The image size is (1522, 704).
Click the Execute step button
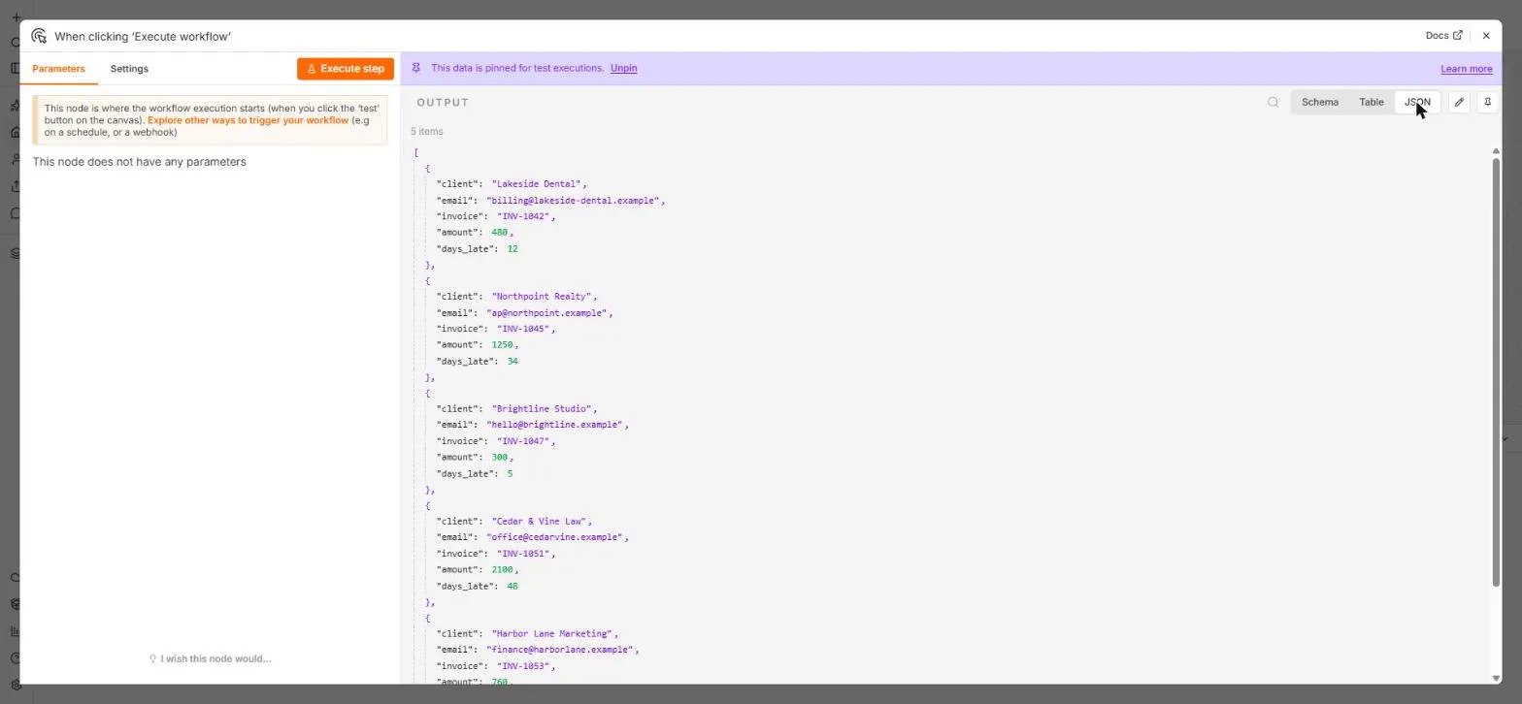point(346,69)
